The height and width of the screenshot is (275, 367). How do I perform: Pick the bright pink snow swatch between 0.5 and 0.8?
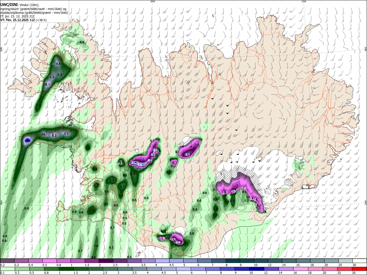(x=49, y=261)
